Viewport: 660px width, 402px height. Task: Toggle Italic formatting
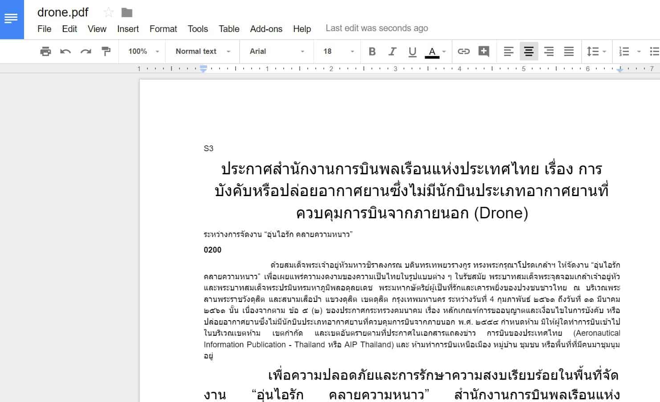[392, 52]
